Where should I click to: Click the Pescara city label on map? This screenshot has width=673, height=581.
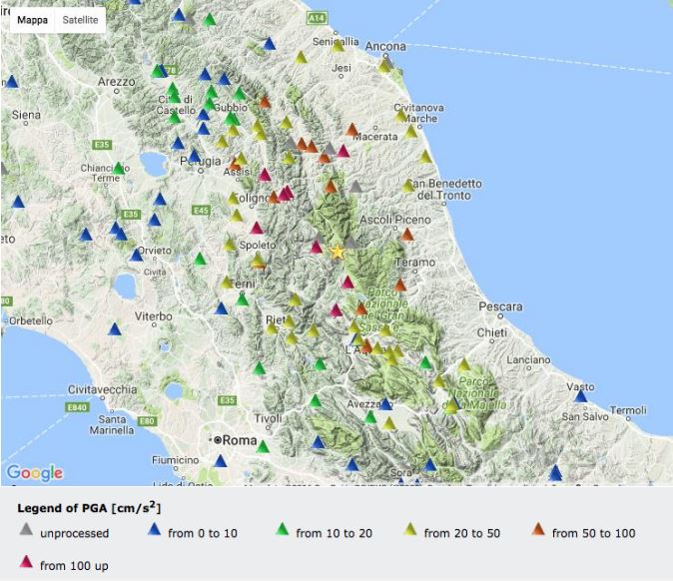click(x=500, y=305)
